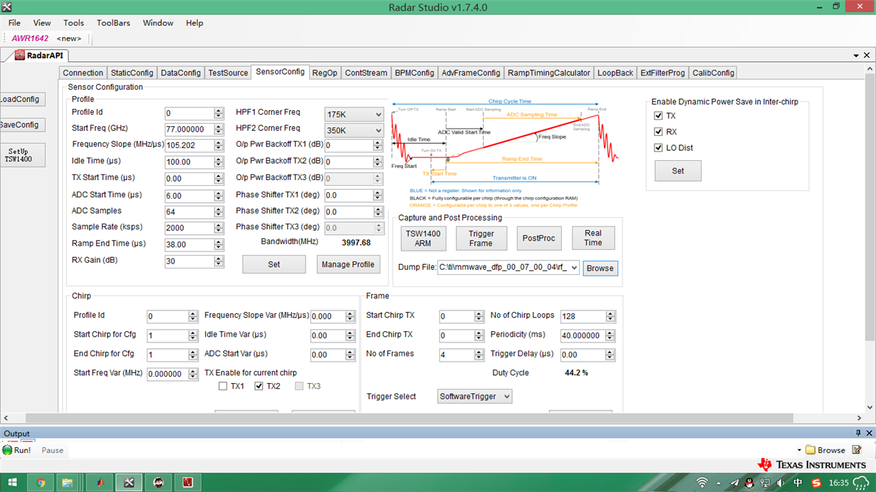Click the SetUp TSW1400 button
This screenshot has height=492, width=876.
[x=18, y=155]
